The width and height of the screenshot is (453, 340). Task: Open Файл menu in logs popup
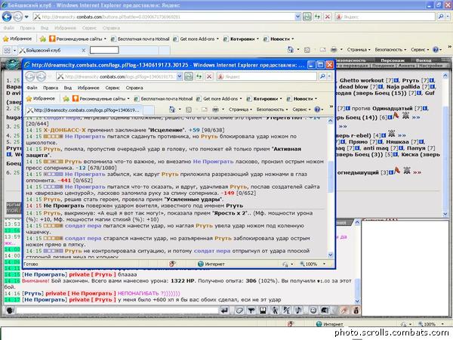(x=32, y=88)
